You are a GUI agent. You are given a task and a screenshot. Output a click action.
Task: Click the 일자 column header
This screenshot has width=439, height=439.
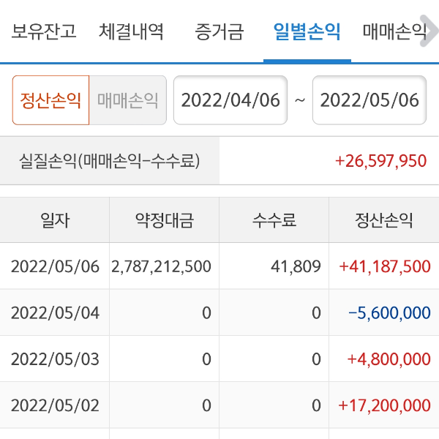[x=55, y=220]
